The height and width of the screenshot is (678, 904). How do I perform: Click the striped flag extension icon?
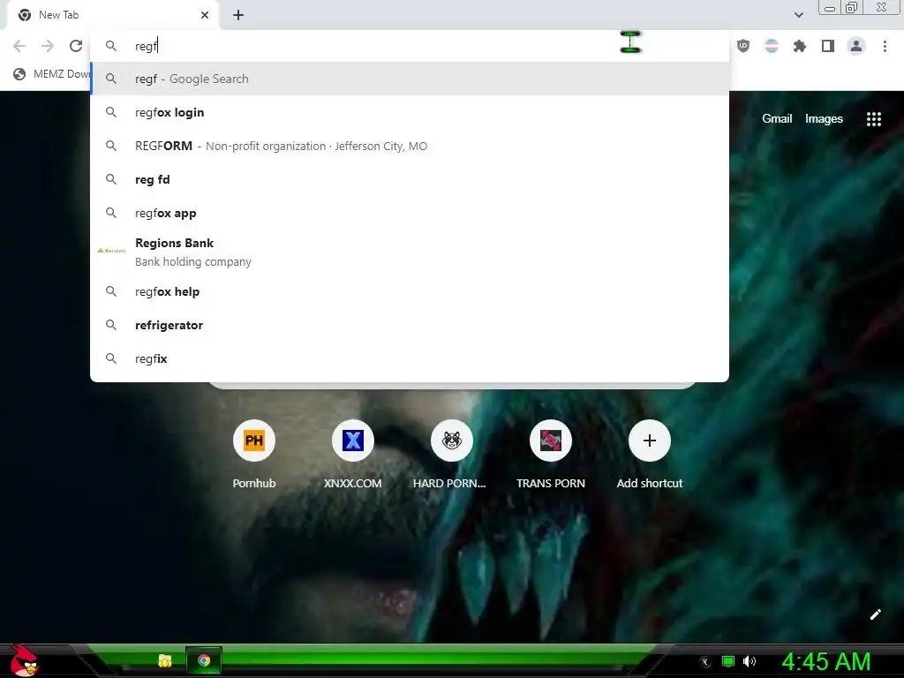tap(772, 46)
